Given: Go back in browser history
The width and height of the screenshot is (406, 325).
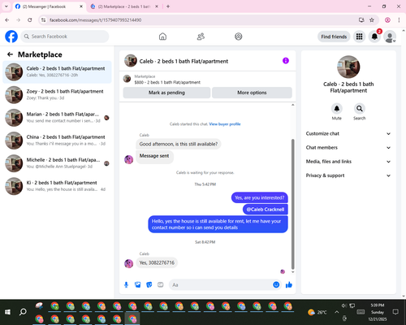Looking at the screenshot, I should (7, 20).
